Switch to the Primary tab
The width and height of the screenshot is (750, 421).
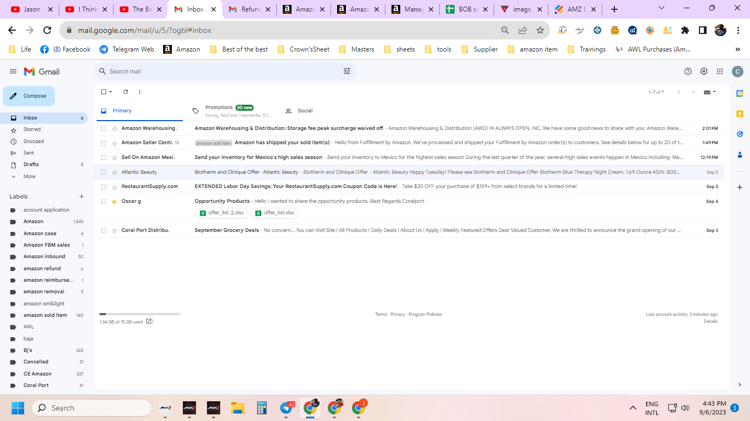click(x=139, y=111)
